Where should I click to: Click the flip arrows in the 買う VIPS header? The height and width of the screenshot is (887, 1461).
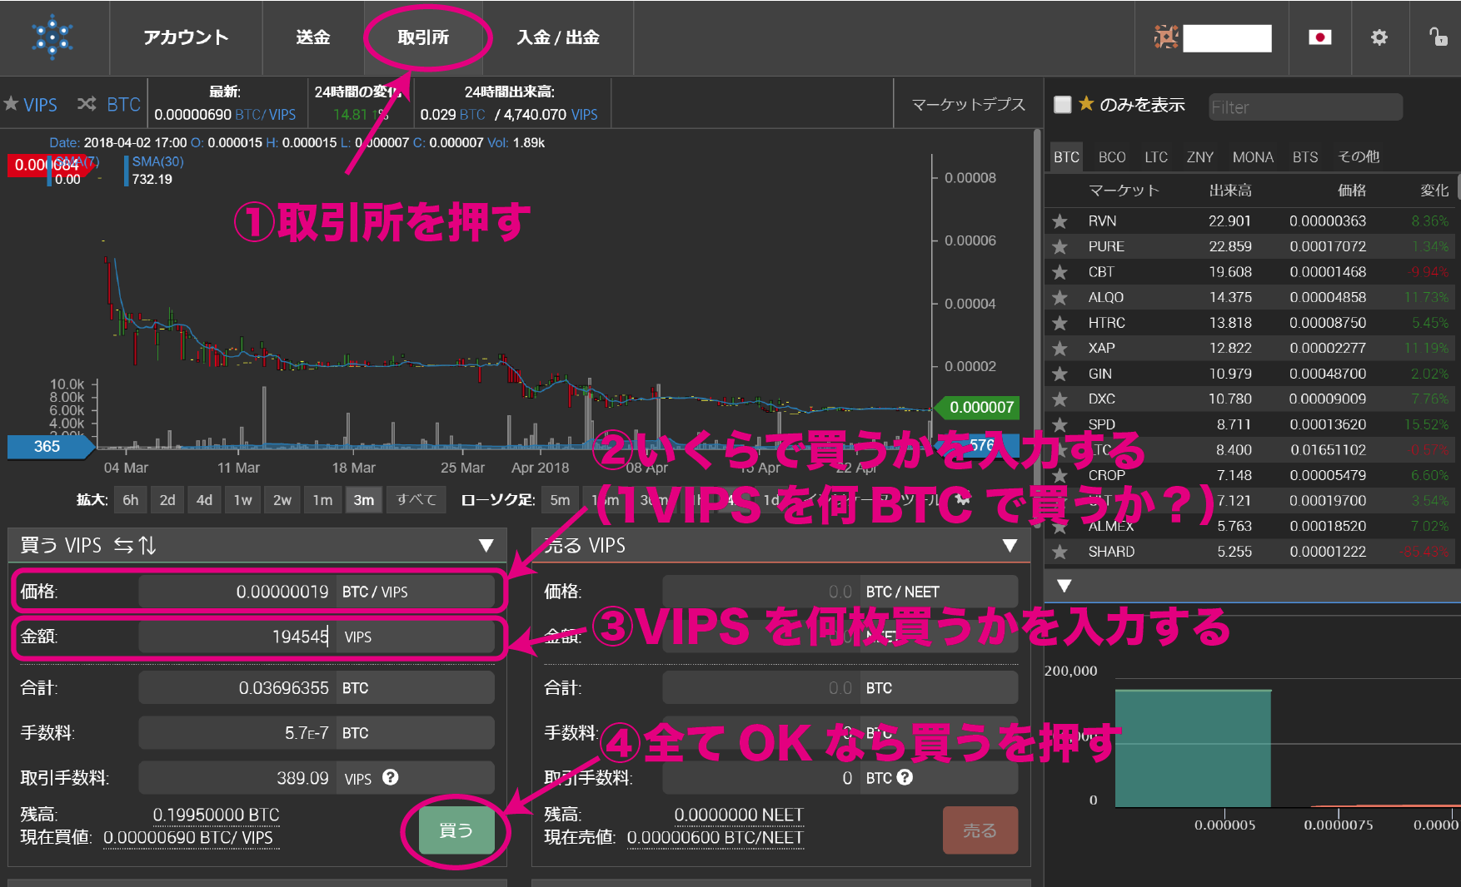135,545
